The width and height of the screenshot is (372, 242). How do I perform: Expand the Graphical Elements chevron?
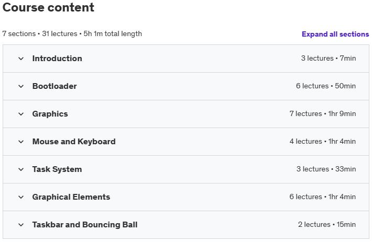click(21, 197)
